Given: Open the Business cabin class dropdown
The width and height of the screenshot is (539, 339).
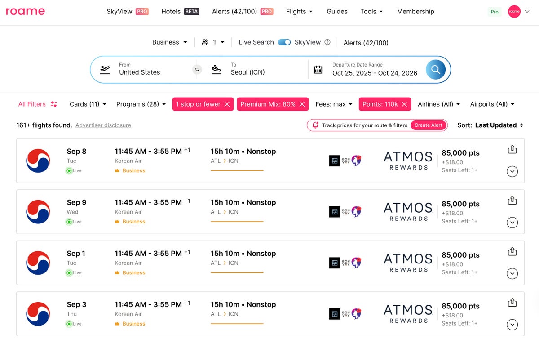Looking at the screenshot, I should point(170,42).
